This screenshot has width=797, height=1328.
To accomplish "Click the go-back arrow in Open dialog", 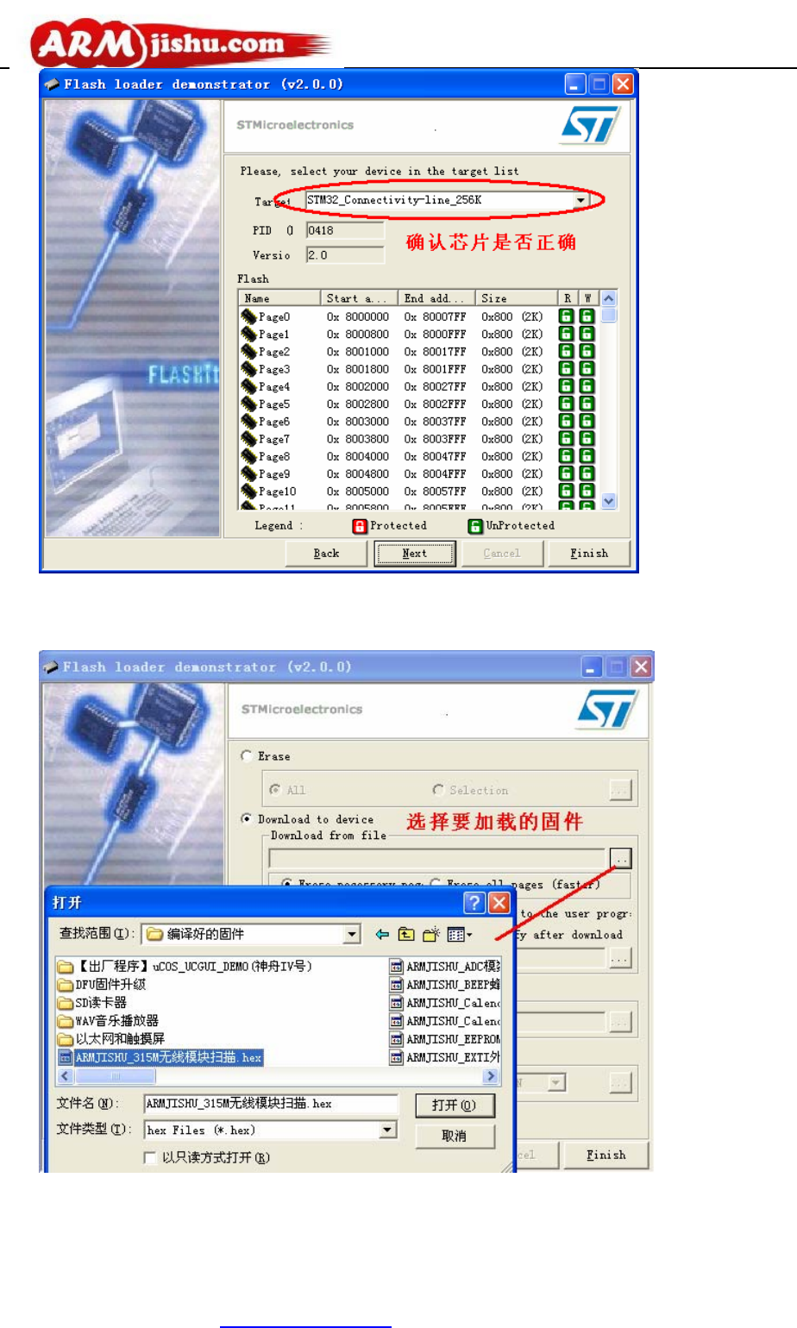I will click(382, 934).
